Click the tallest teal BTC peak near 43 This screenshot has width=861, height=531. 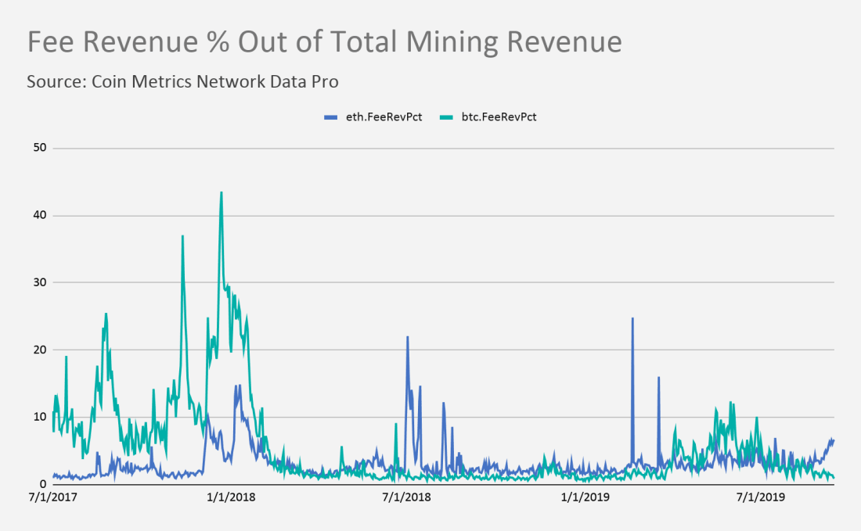coord(222,193)
